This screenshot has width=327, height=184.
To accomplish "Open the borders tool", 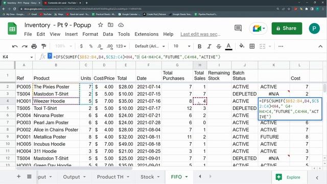I will 252,46.
